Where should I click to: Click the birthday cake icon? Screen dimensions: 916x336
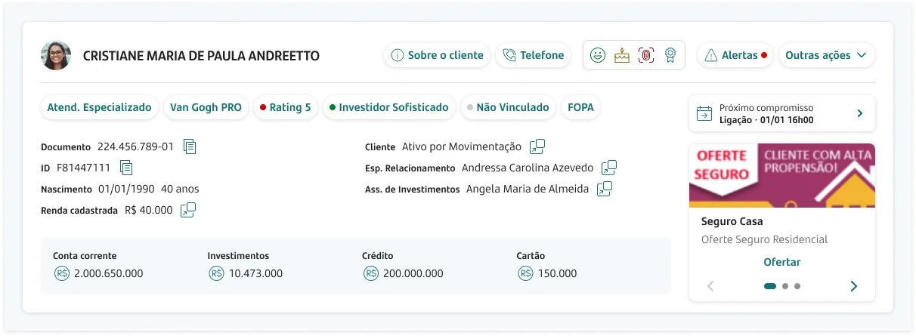tap(622, 55)
